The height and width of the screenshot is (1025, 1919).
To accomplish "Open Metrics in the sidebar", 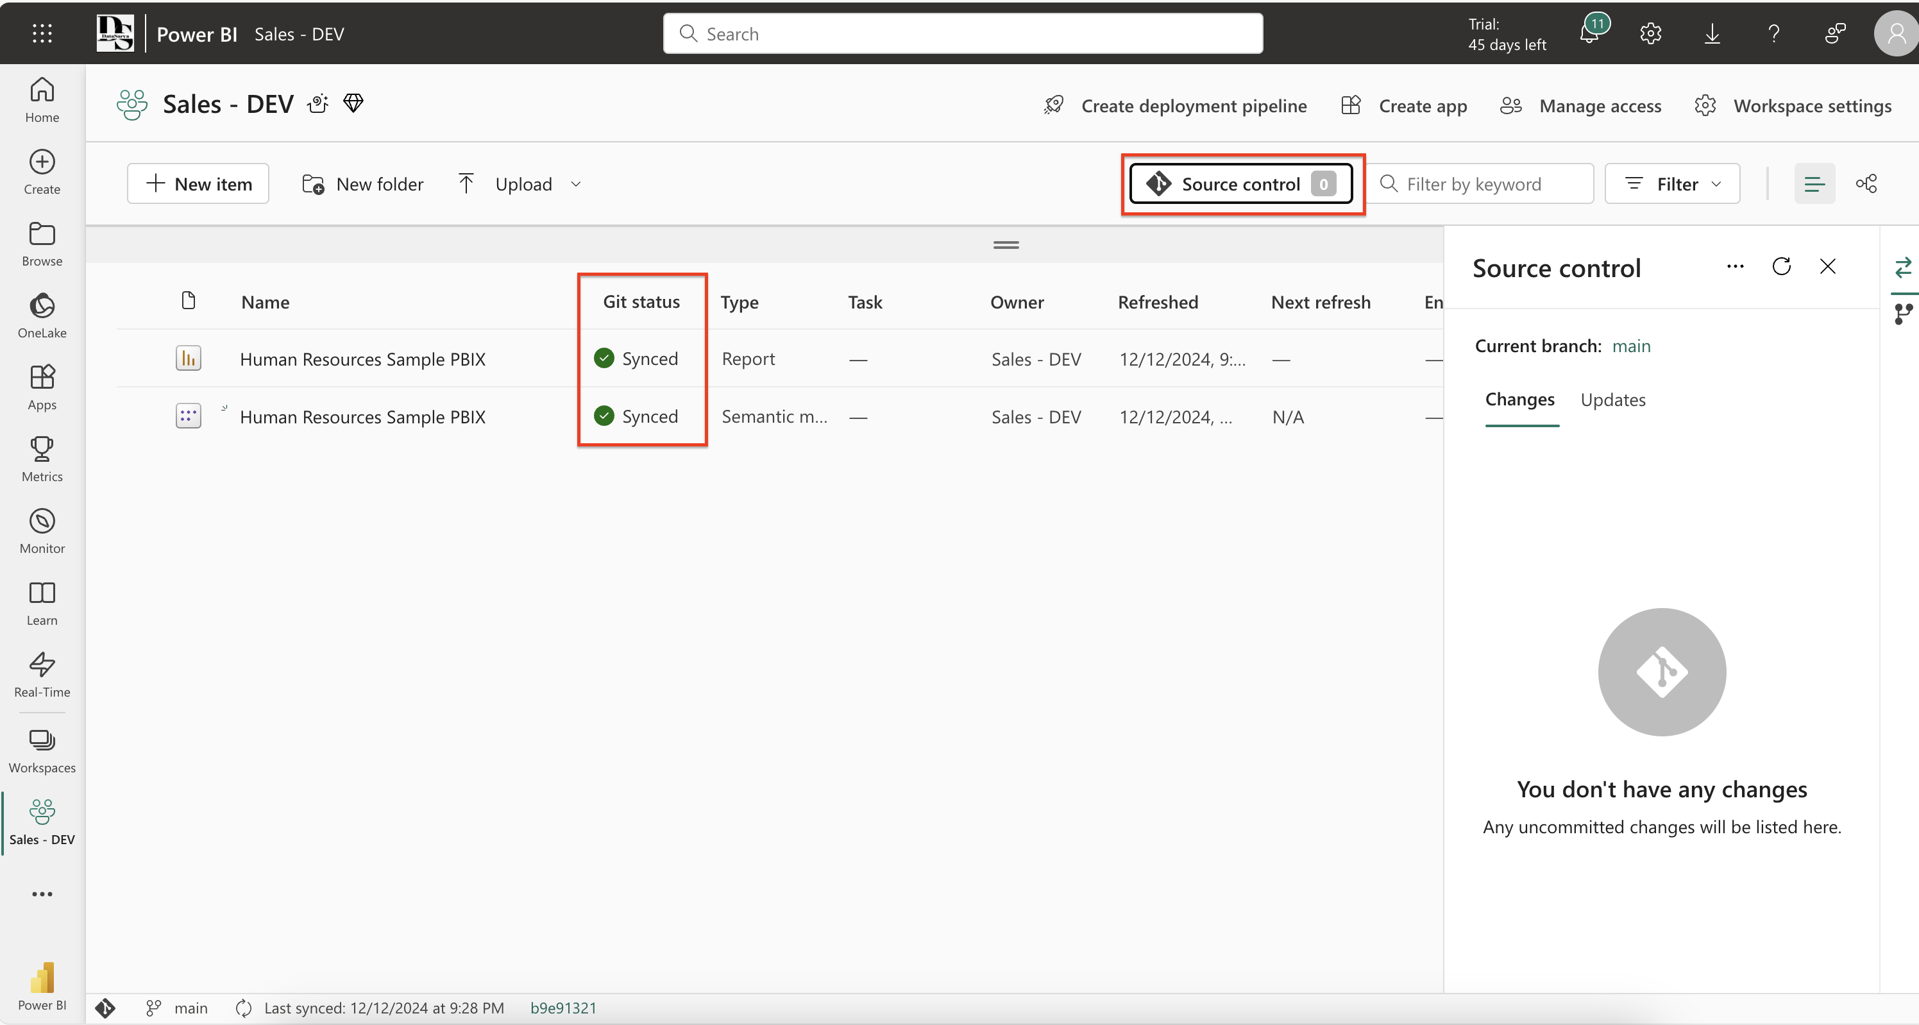I will click(x=42, y=459).
